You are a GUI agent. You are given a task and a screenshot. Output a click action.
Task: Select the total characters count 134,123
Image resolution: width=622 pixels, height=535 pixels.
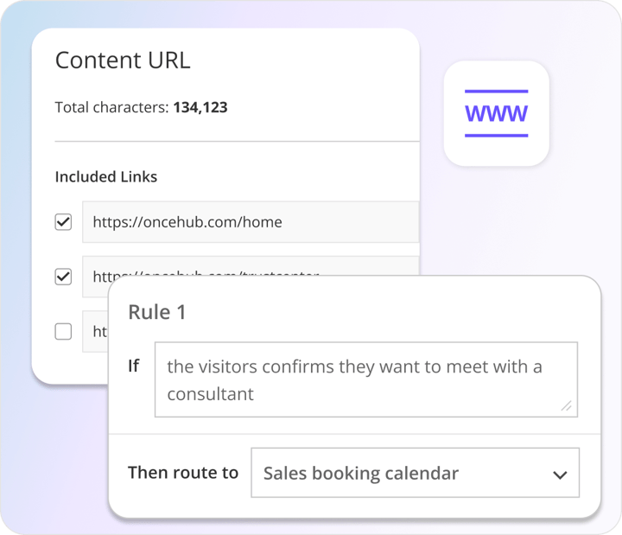pyautogui.click(x=200, y=108)
